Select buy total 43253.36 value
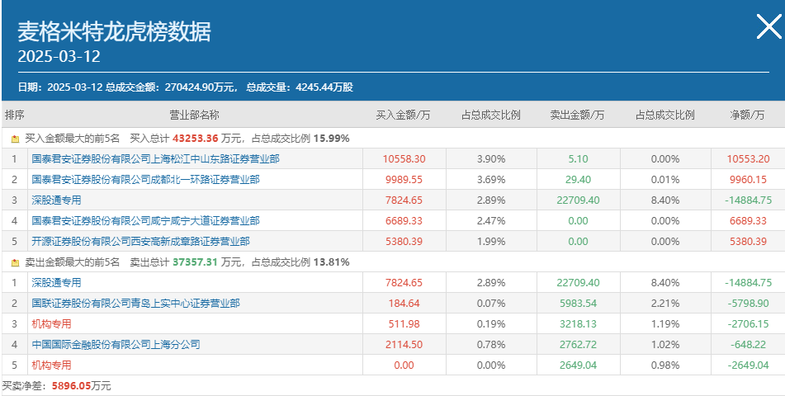 196,139
